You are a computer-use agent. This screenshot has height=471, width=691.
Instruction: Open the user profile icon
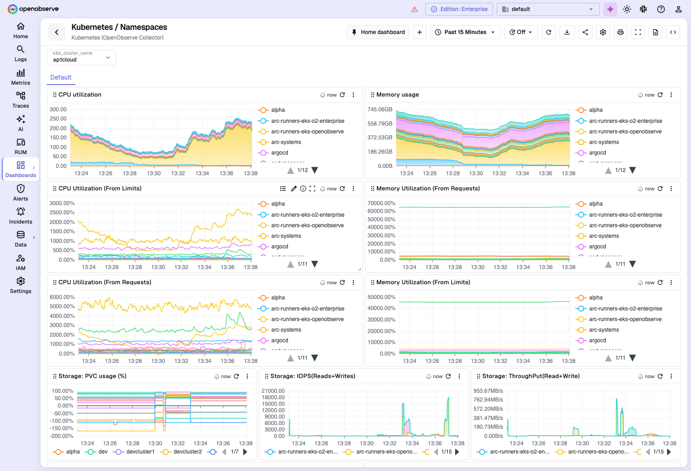click(679, 9)
